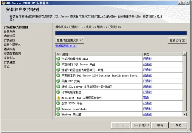192x133 pixels.
Task: Click the rules list vertical scrollbar thumb
Action: click(185, 83)
